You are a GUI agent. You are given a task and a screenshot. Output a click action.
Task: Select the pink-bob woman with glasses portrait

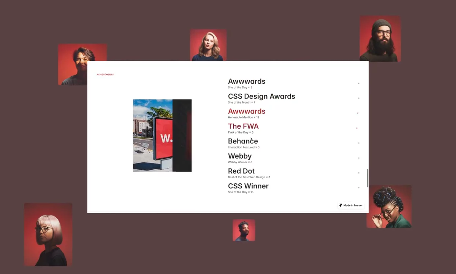pos(48,234)
